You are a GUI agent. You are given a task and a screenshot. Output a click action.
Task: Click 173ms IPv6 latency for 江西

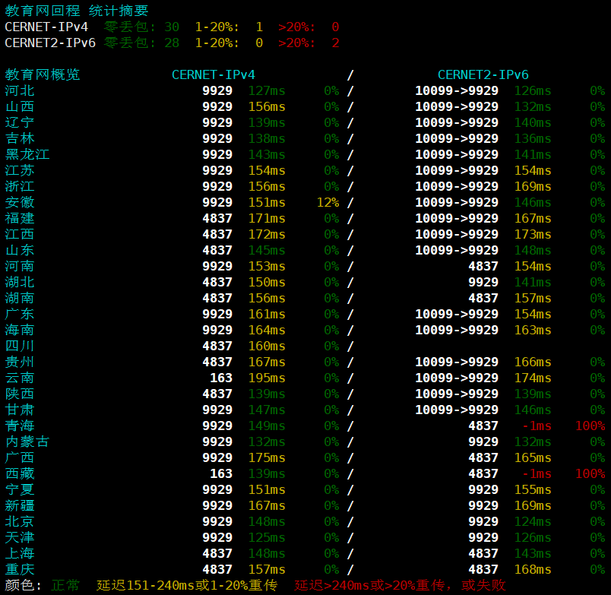point(533,235)
